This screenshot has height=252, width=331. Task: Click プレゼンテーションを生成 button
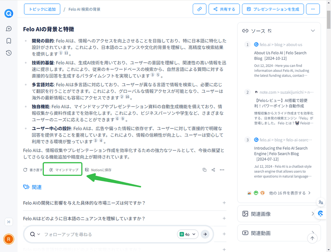coord(273,9)
